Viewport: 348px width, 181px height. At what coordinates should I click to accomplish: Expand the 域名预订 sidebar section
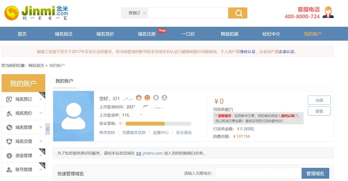[x=24, y=99]
